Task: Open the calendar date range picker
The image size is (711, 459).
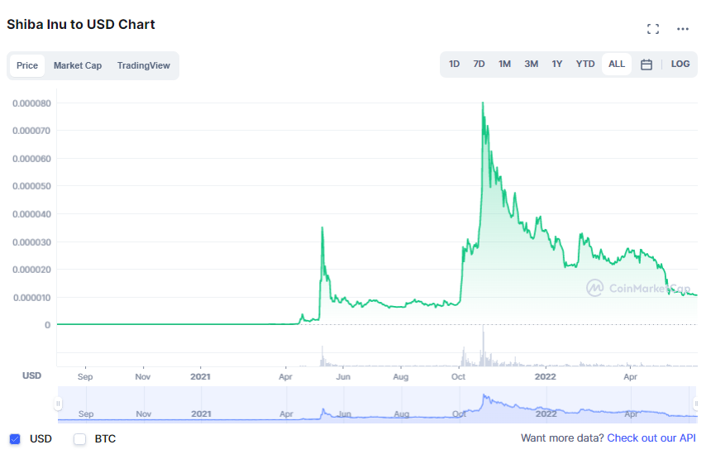Action: pos(647,65)
